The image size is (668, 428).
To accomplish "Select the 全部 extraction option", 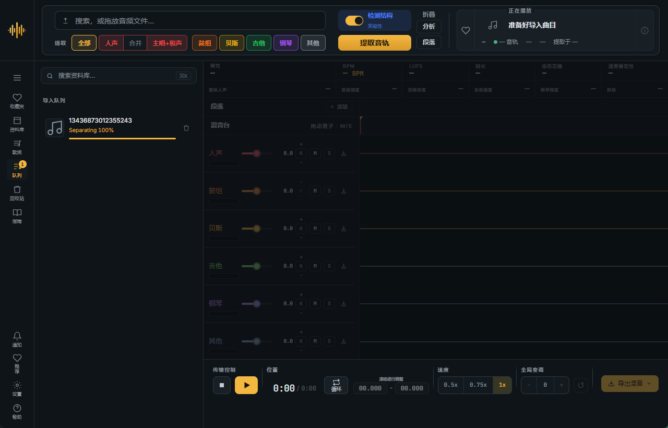I will coord(84,43).
